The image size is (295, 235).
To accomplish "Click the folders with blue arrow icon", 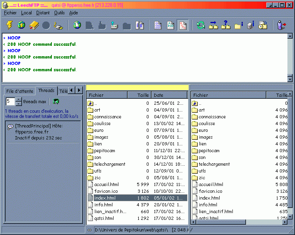I will [x=213, y=25].
